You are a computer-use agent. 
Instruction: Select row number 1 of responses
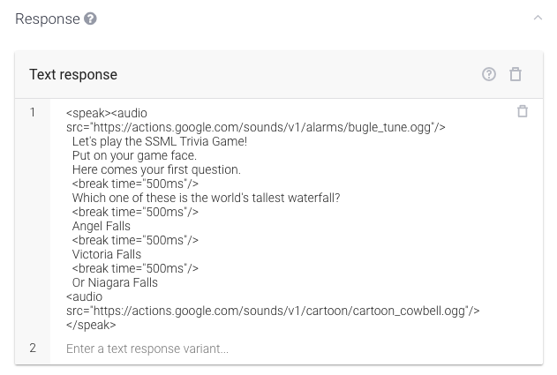click(33, 113)
